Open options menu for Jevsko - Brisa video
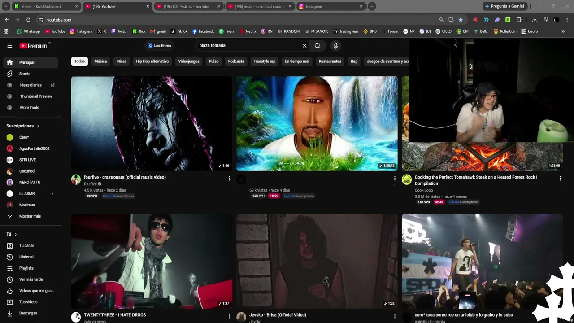The width and height of the screenshot is (574, 323). click(395, 316)
